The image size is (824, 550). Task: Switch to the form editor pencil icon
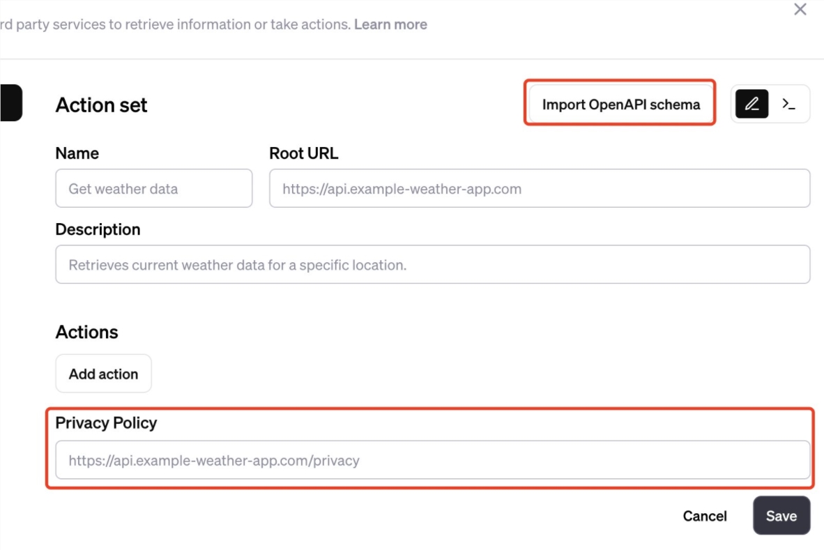751,104
